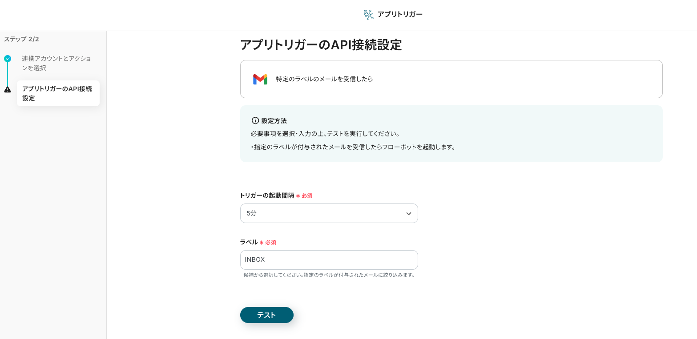This screenshot has width=697, height=339.
Task: Click the info icon beside 設定方法
Action: coord(255,120)
